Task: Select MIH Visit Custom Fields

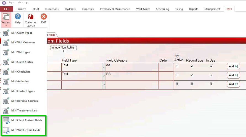Action: [x=26, y=130]
